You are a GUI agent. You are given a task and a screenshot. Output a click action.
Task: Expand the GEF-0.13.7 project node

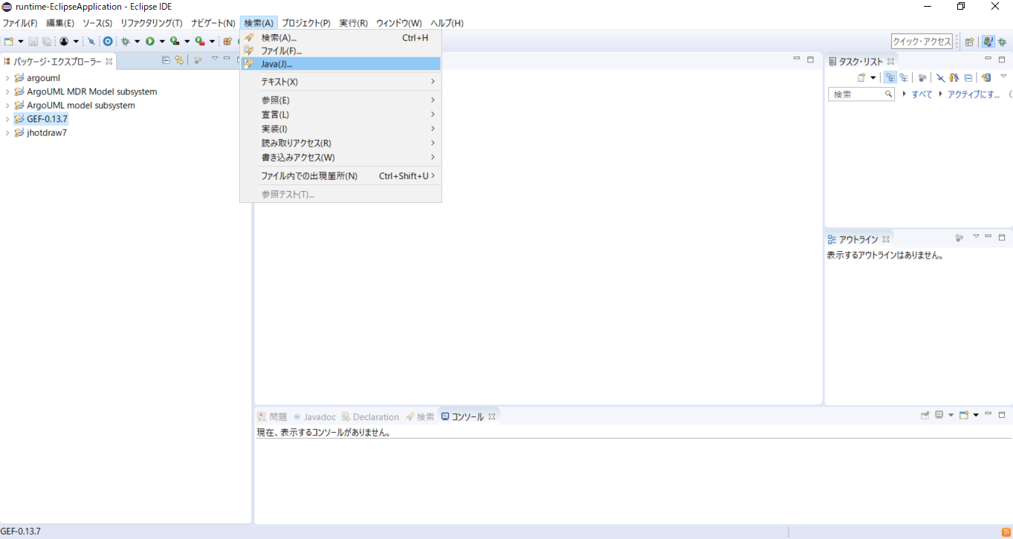coord(7,119)
